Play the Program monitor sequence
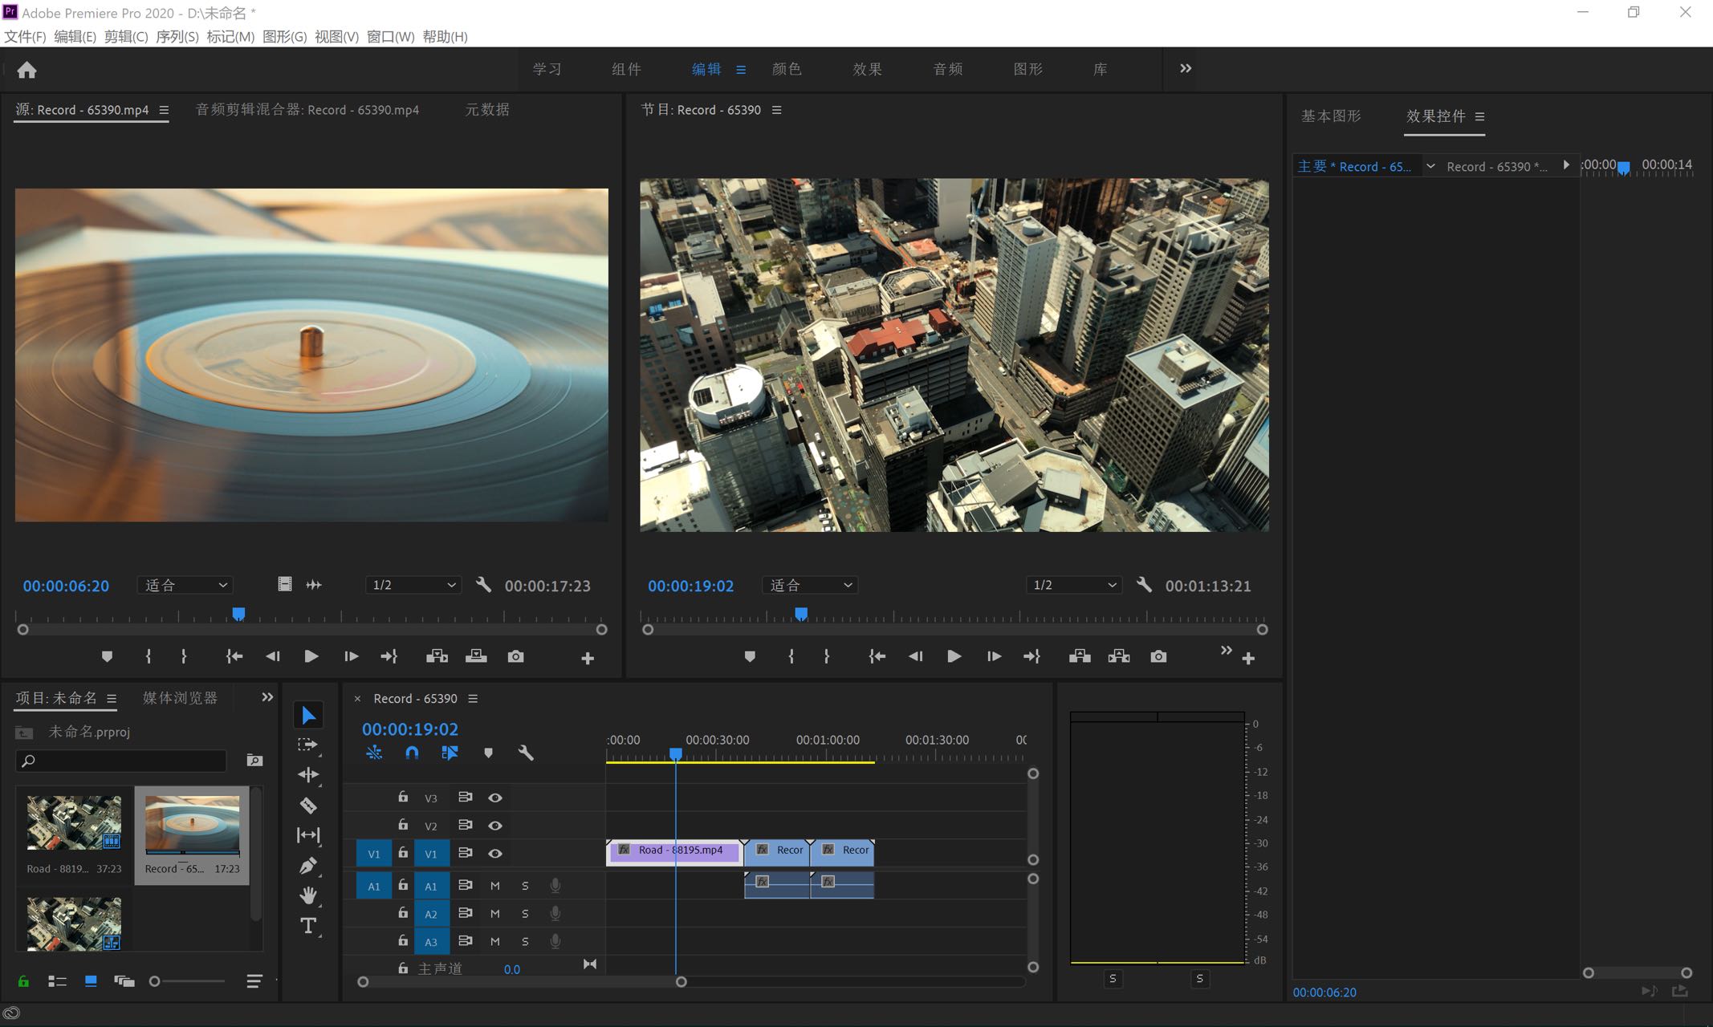 (x=954, y=657)
